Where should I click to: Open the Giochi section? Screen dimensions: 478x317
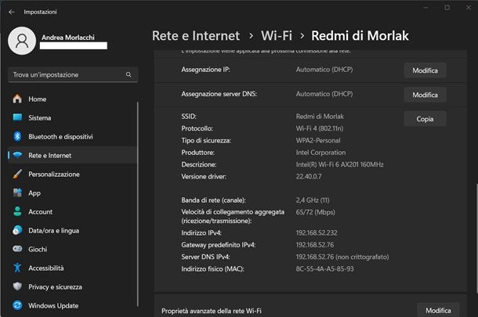[x=73, y=249]
